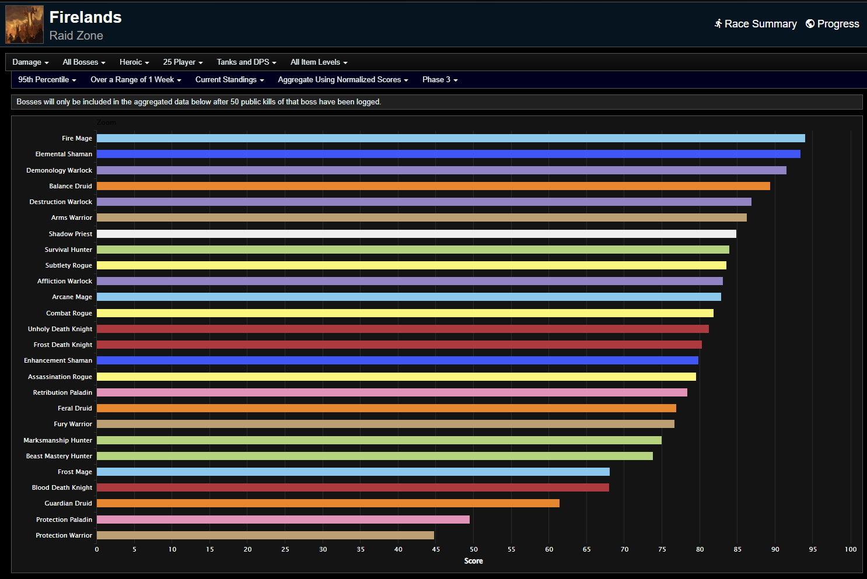Viewport: 867px width, 579px height.
Task: Open the Over a Range of 1 Week menu
Action: coord(135,80)
